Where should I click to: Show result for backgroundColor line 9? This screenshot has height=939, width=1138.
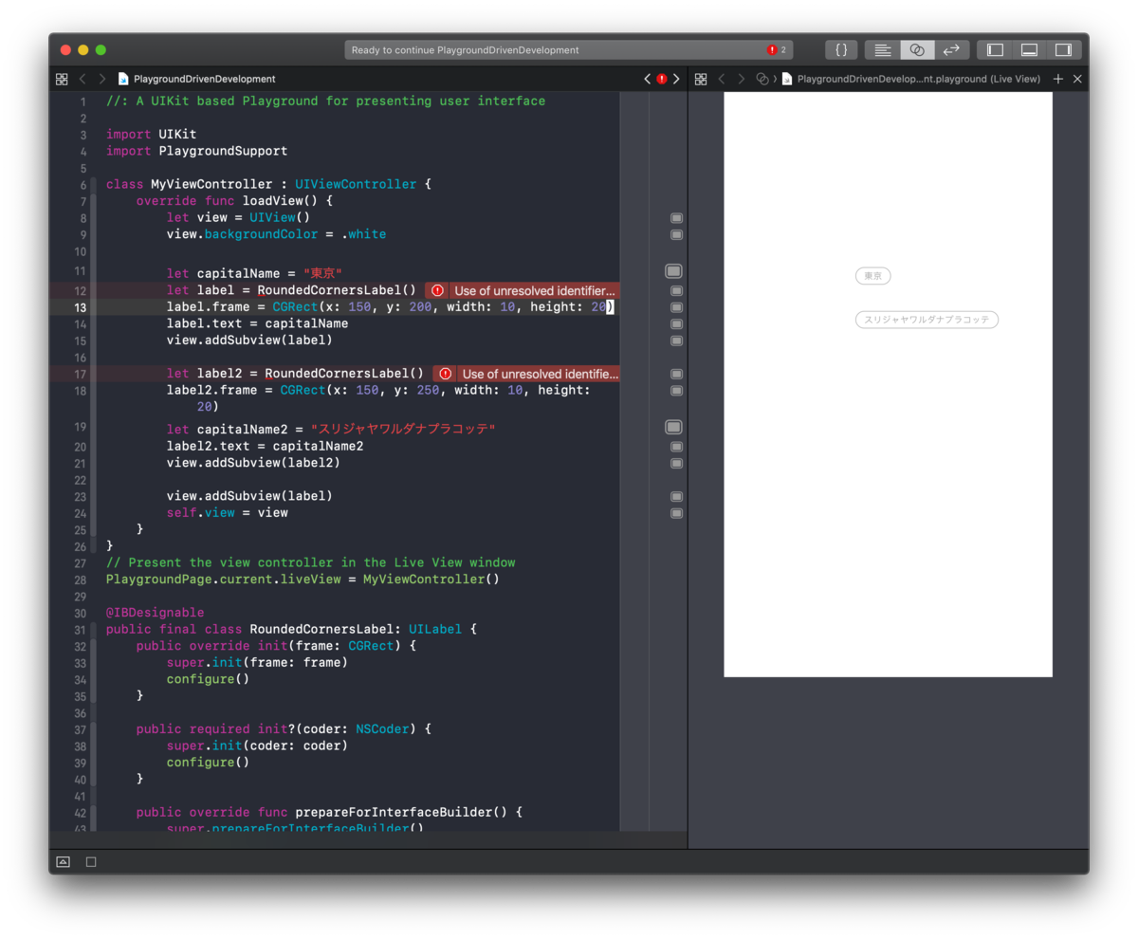click(677, 234)
